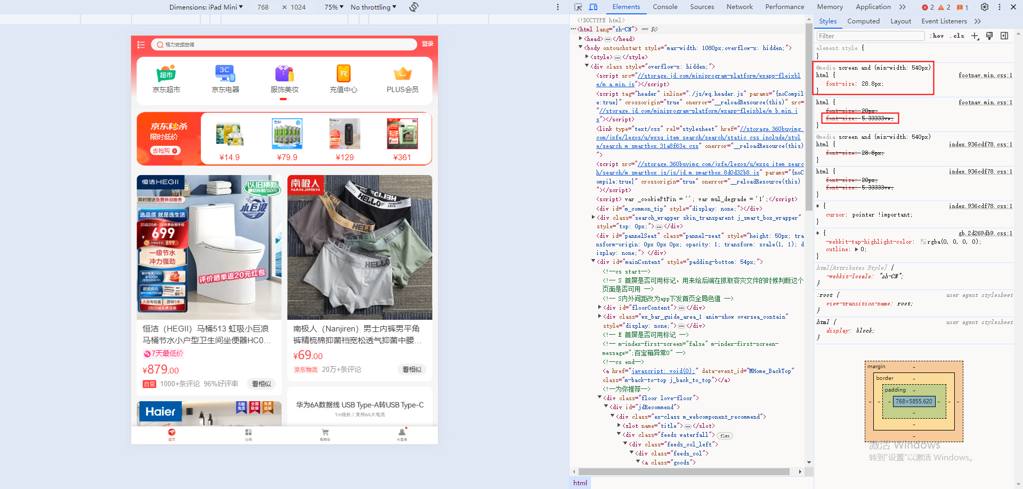Click the width field showing 768
This screenshot has width=1023, height=489.
click(263, 7)
